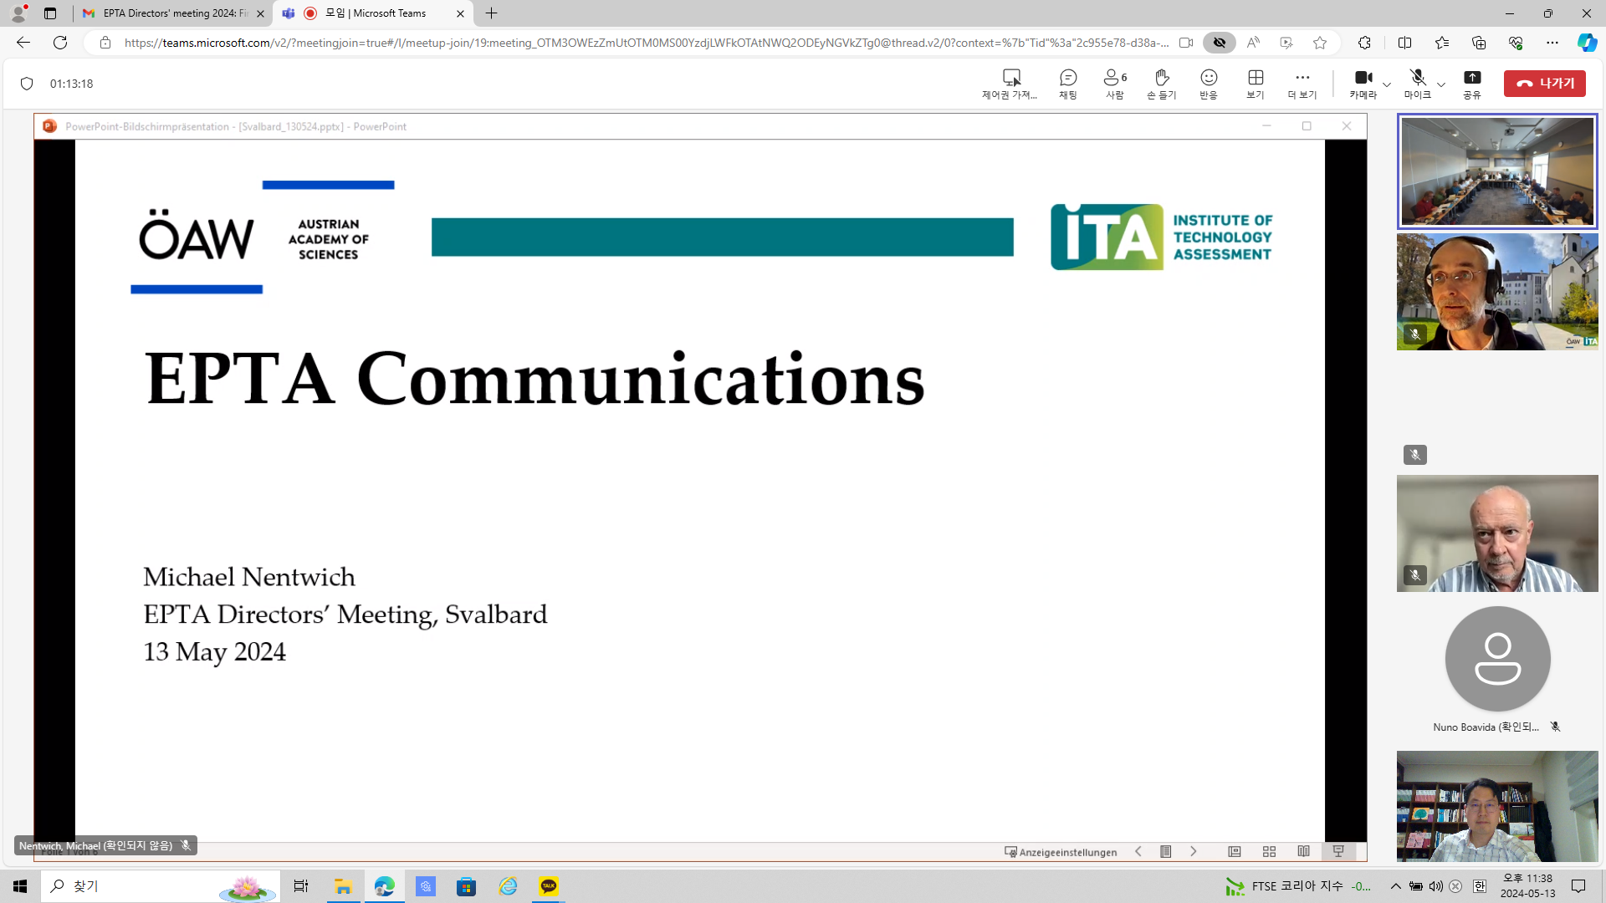The image size is (1606, 903).
Task: Leave the meeting with red button
Action: [1544, 84]
